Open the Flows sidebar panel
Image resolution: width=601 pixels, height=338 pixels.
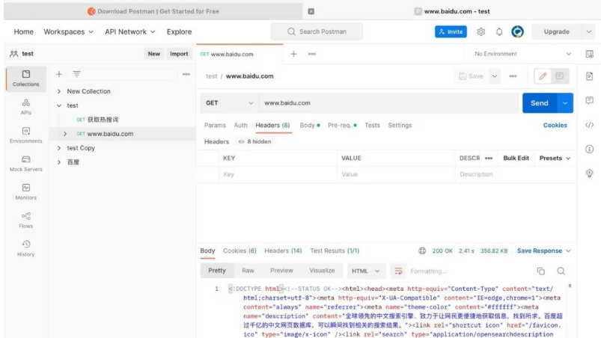point(25,220)
